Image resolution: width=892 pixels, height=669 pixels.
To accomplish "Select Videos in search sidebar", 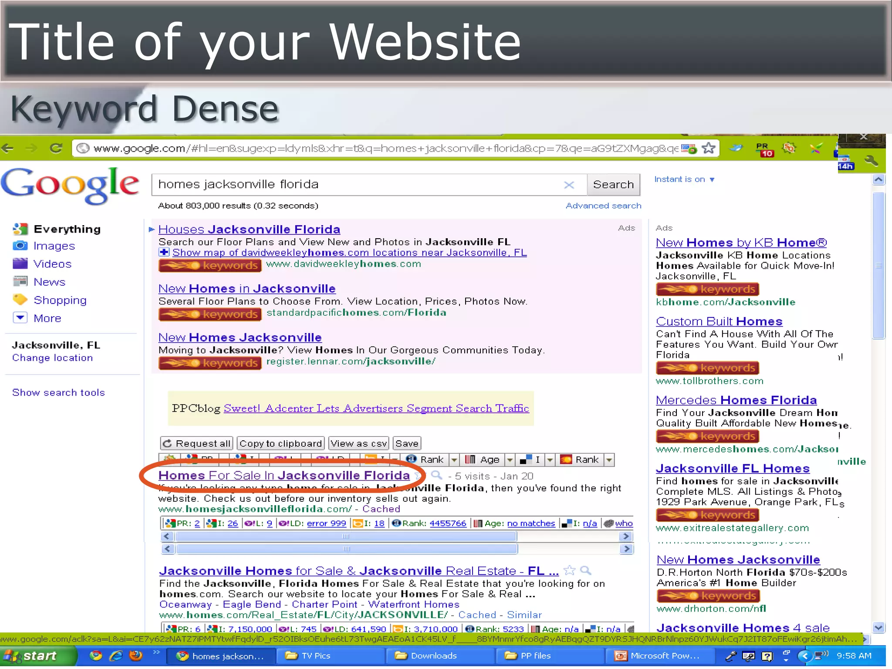I will 53,264.
